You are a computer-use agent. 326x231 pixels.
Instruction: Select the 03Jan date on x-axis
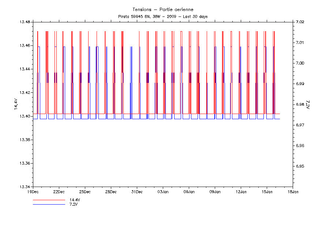pyautogui.click(x=163, y=191)
